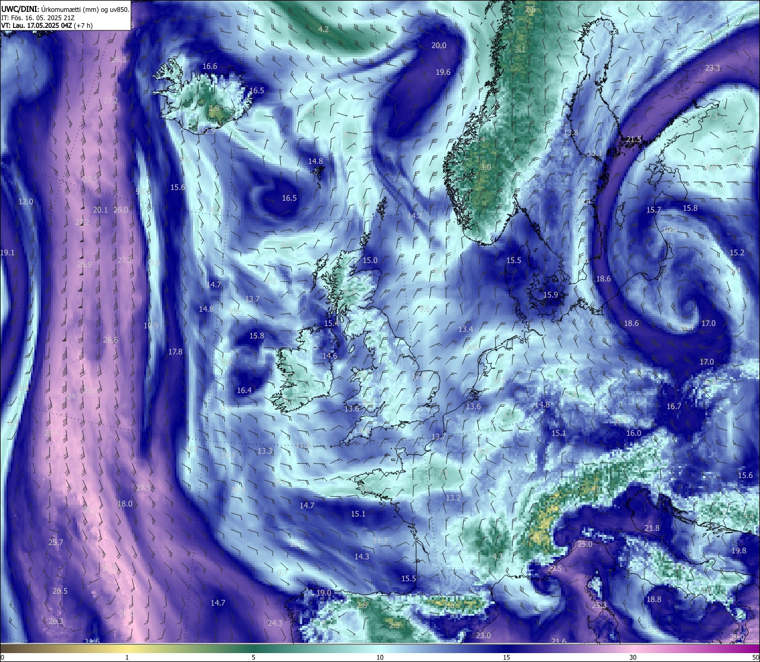
Task: Click the value 19.0 near Spain
Action: tap(323, 593)
